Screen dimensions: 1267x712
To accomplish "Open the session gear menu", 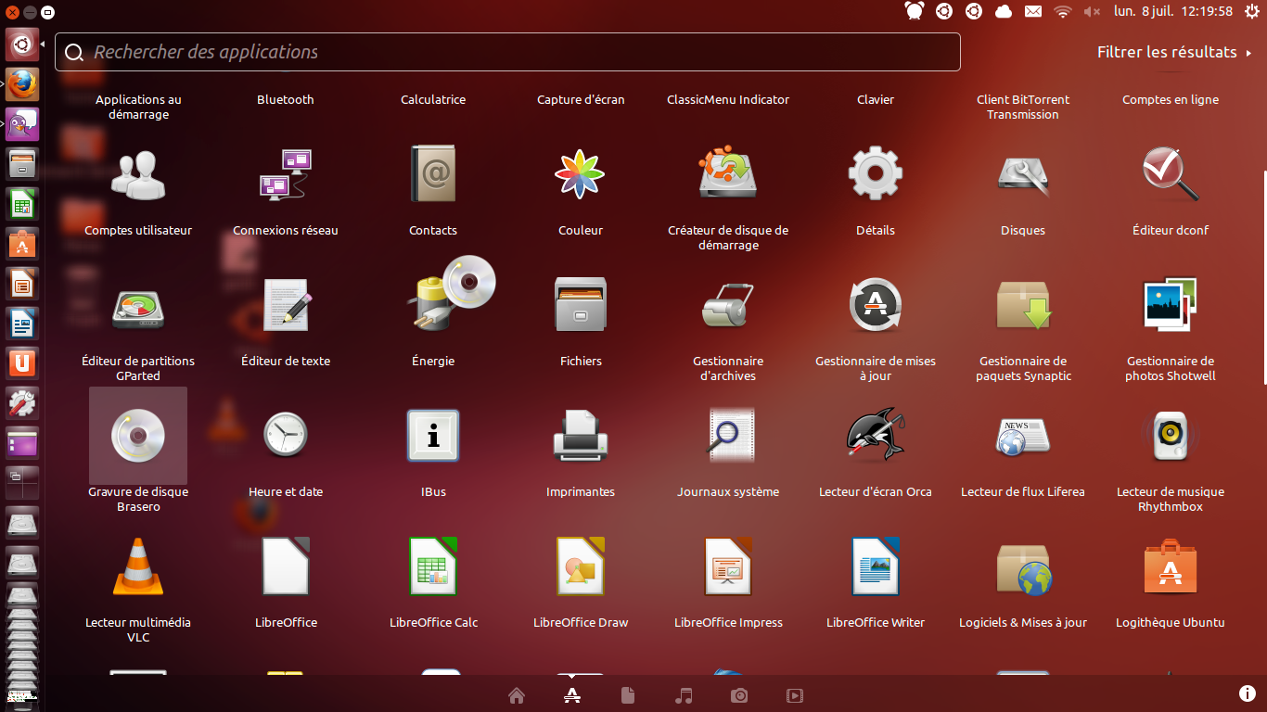I will pyautogui.click(x=1252, y=11).
